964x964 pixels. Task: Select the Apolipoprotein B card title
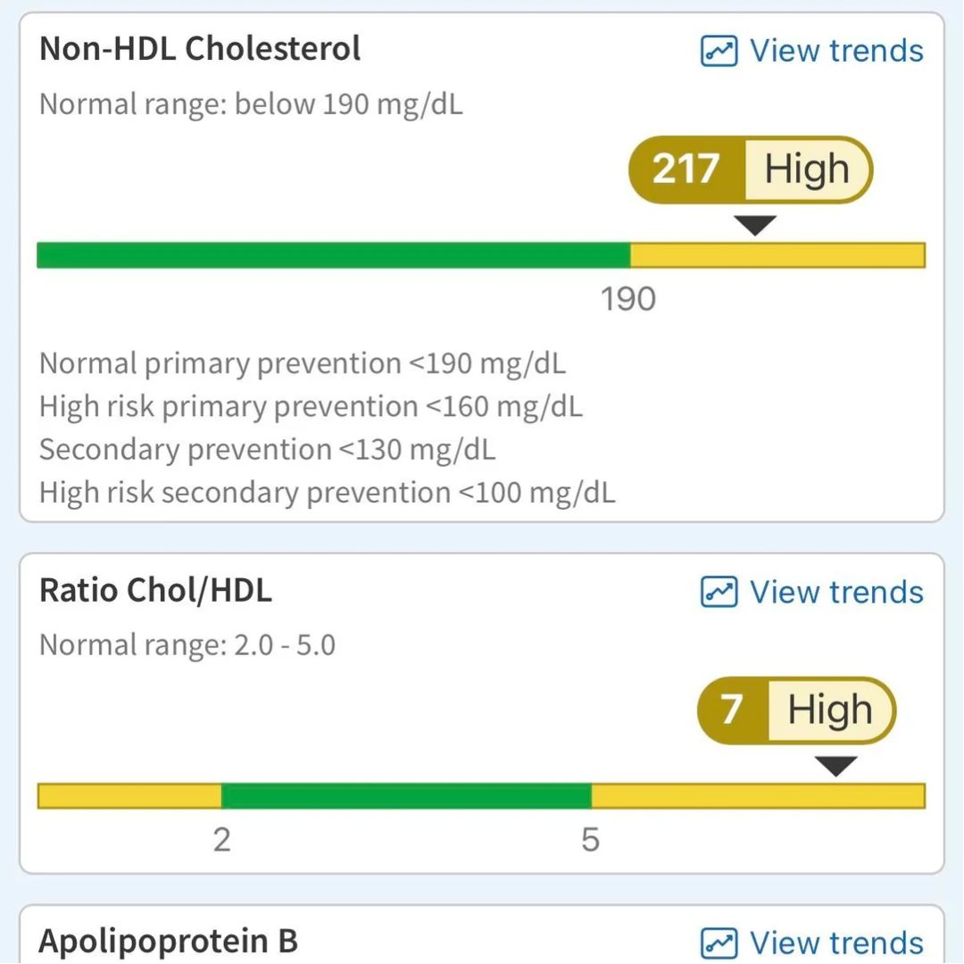(x=169, y=942)
